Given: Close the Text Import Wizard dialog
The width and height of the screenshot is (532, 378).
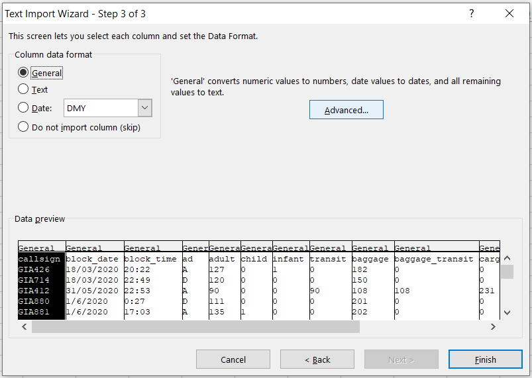Looking at the screenshot, I should [509, 13].
